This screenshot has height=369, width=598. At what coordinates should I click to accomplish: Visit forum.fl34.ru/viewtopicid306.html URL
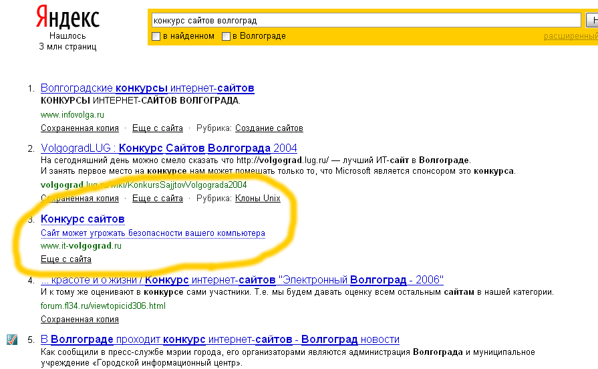103,306
